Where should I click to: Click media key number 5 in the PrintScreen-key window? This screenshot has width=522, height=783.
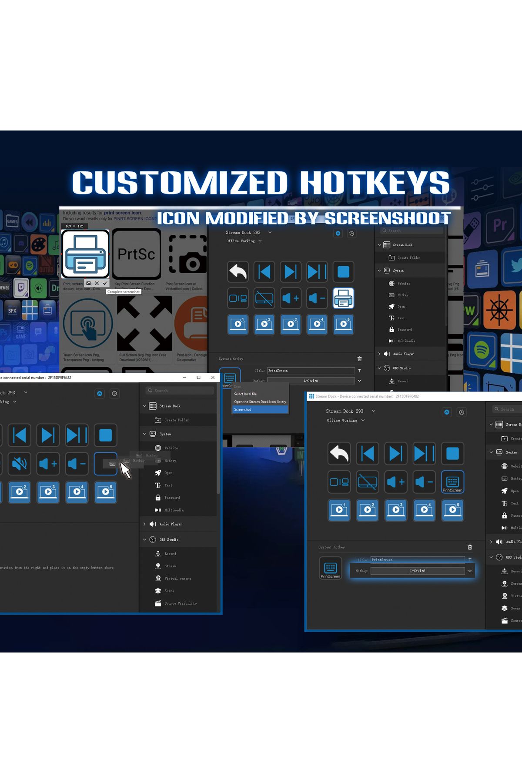[x=452, y=510]
